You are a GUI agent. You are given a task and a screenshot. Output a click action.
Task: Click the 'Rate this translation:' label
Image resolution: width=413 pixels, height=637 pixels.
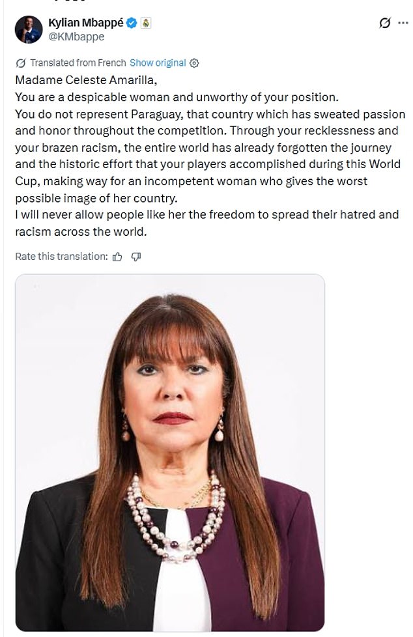[61, 257]
